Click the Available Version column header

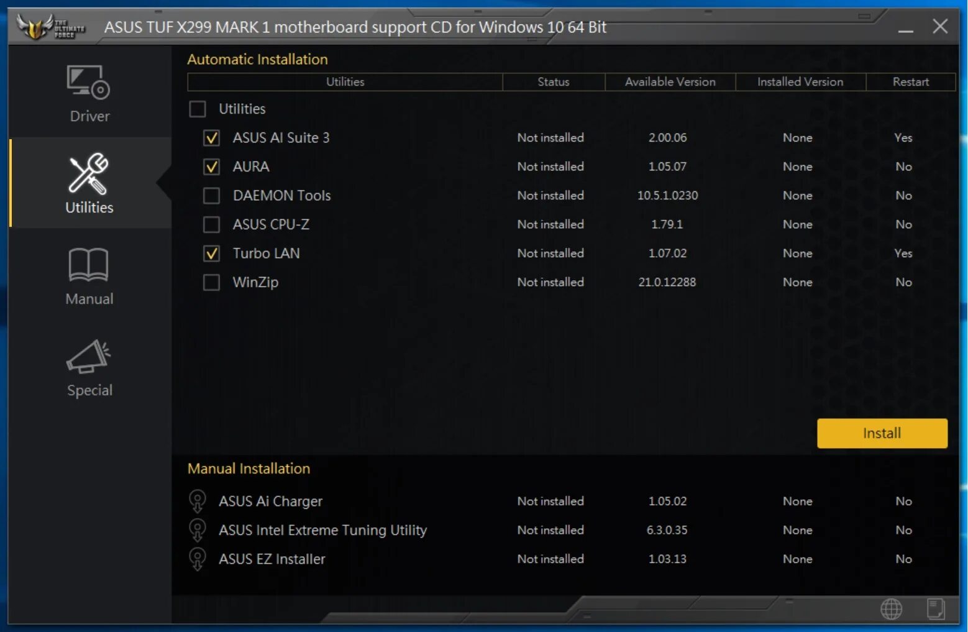(x=670, y=82)
